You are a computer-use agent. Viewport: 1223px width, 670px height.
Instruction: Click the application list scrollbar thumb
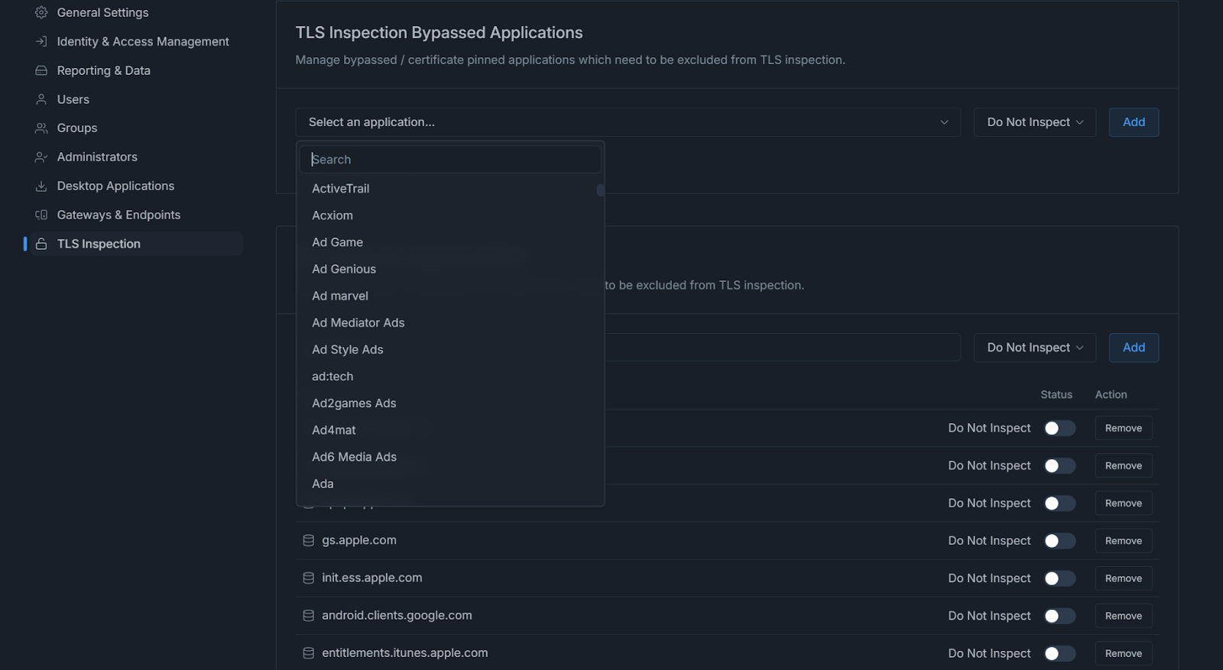[x=601, y=190]
